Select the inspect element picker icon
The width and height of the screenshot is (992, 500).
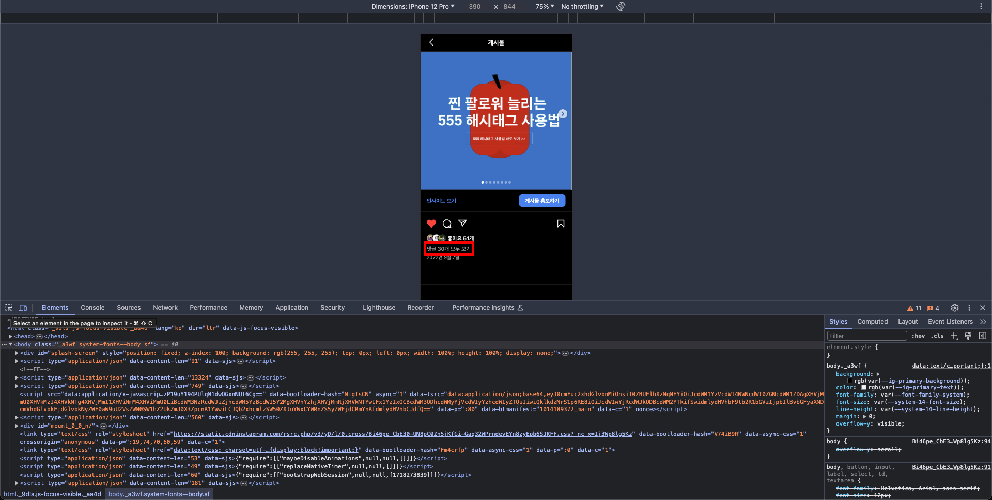(8, 308)
